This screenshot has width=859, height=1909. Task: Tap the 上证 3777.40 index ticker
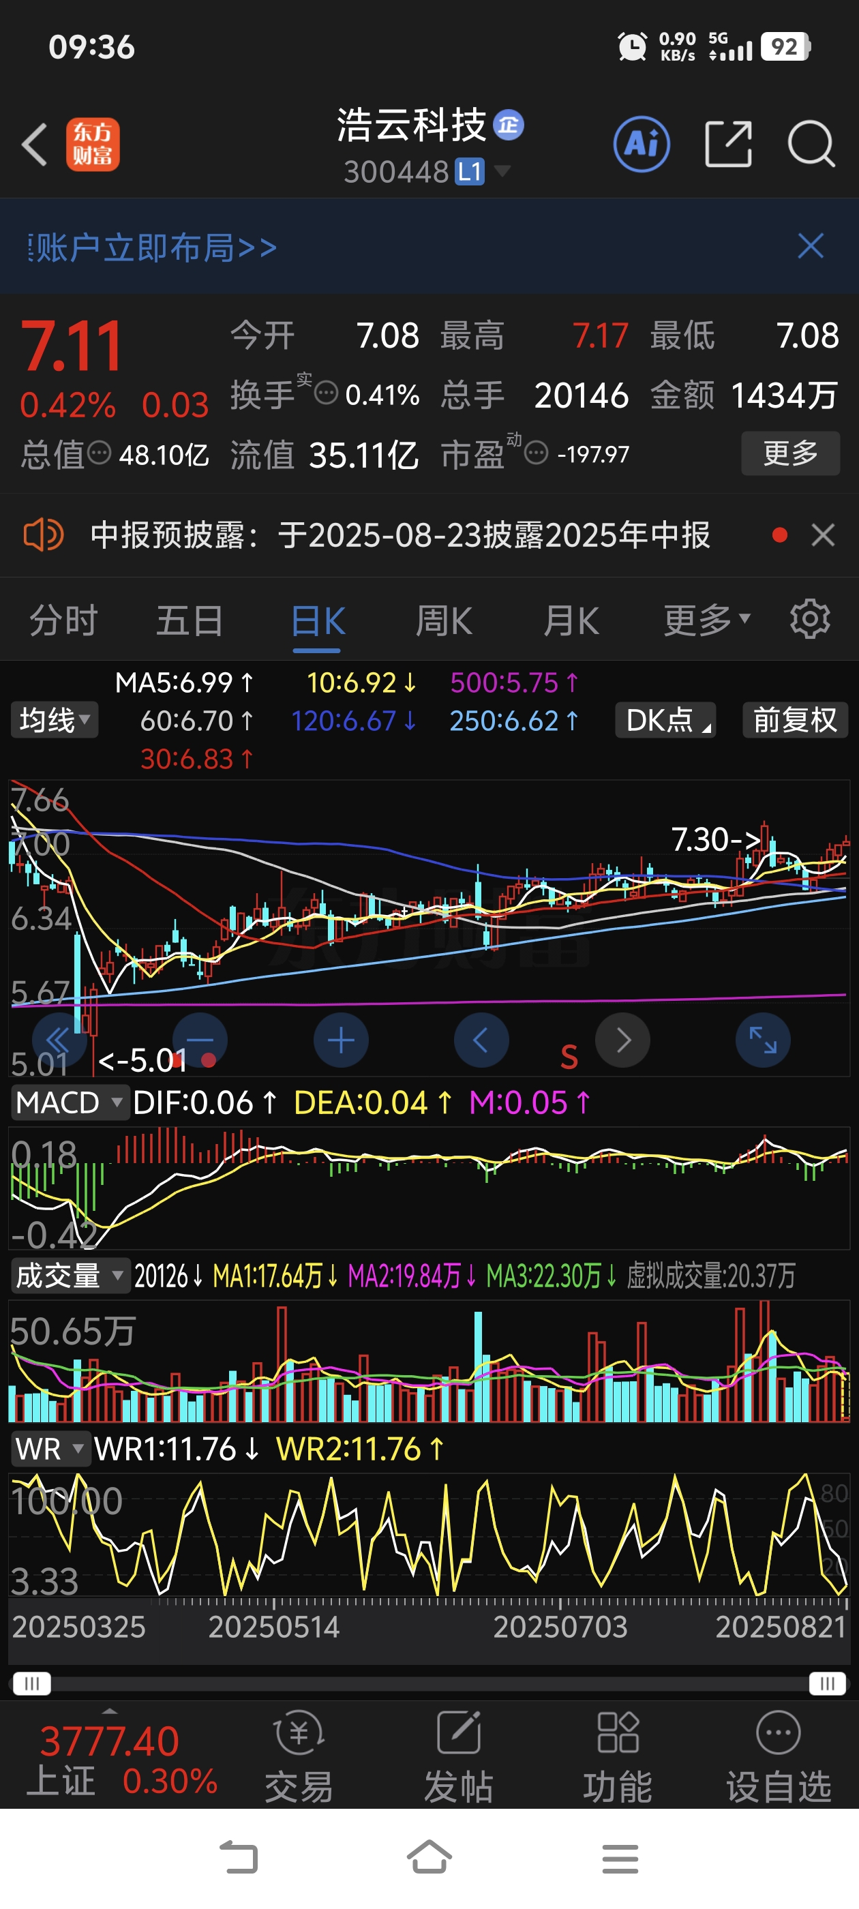pos(121,1759)
